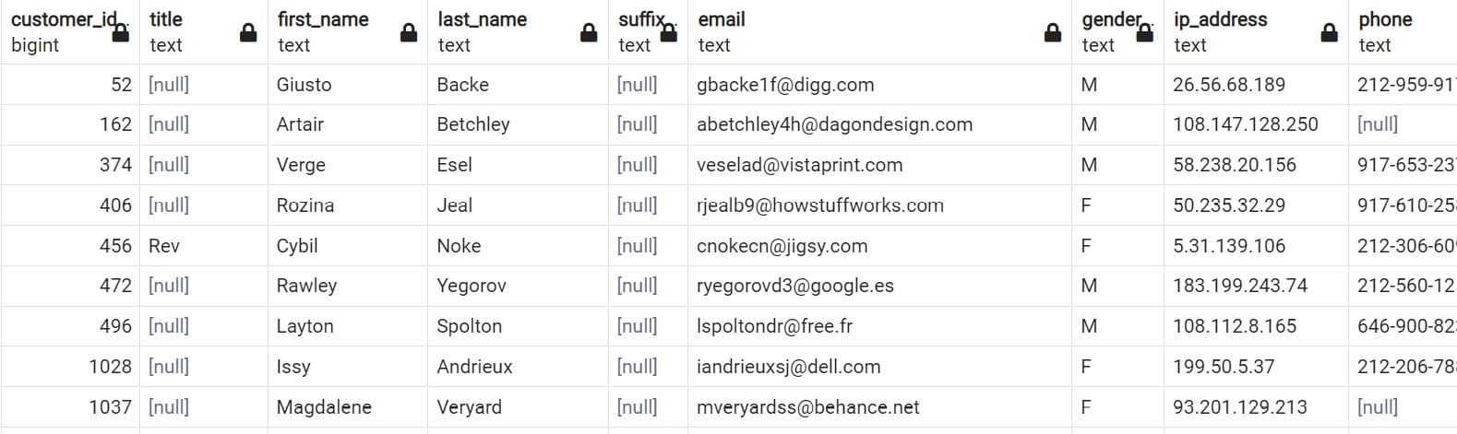The width and height of the screenshot is (1457, 434).
Task: Click the lock icon in email header
Action: (x=1052, y=33)
